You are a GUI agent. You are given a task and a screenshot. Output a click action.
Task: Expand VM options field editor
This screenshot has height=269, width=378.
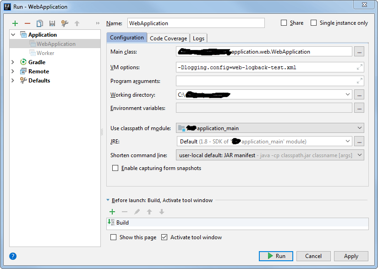(359, 67)
